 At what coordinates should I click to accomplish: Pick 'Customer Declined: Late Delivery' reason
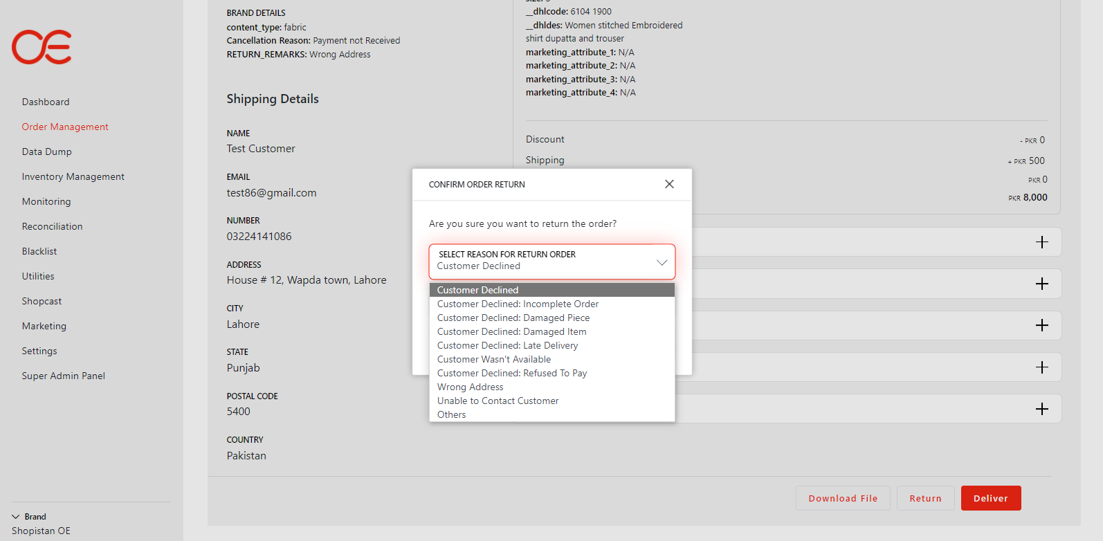point(507,345)
